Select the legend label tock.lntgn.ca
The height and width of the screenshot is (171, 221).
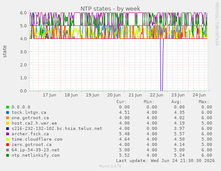pyautogui.click(x=29, y=113)
